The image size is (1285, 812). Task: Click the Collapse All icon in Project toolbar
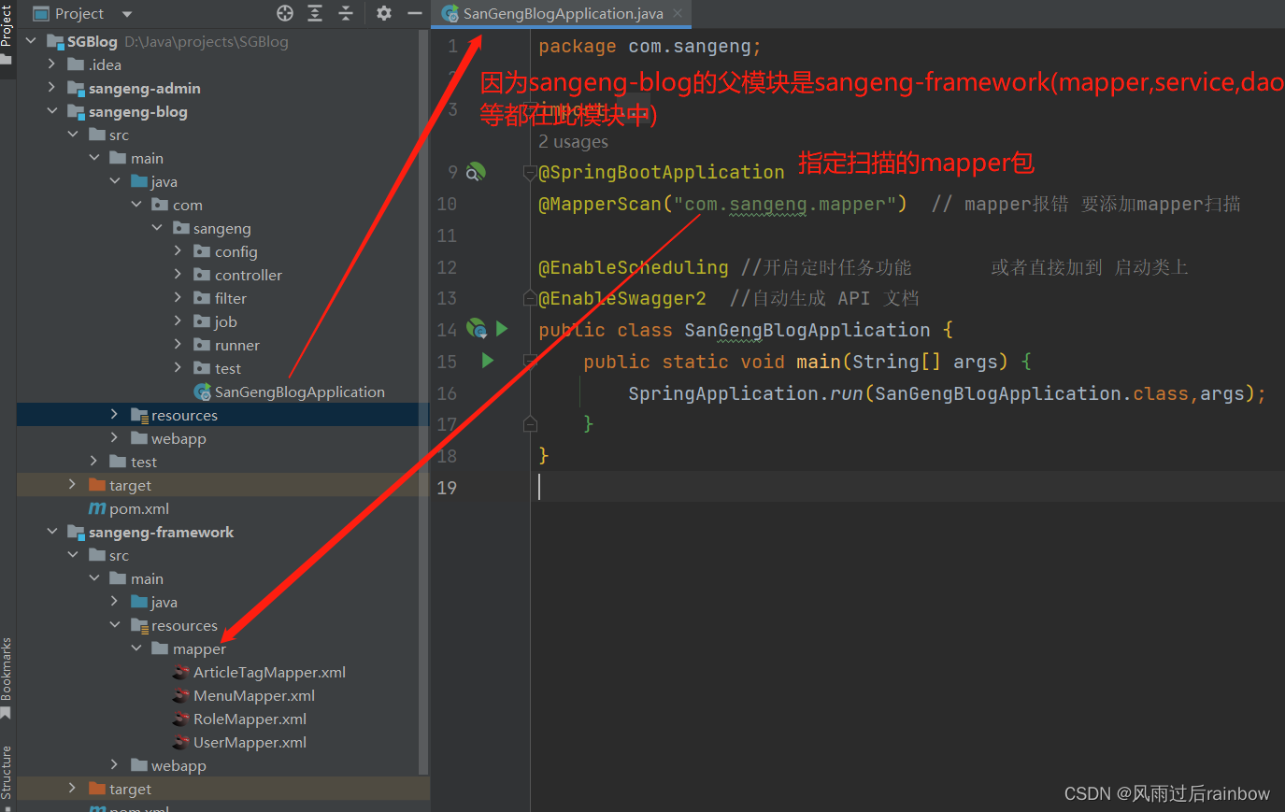tap(346, 13)
